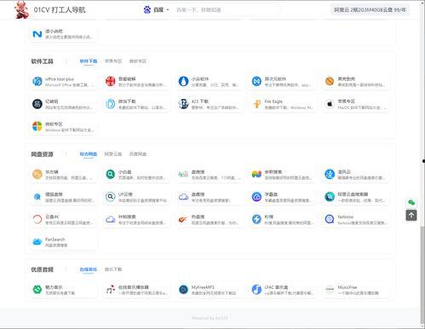
Task: Open the 423 下载 site icon
Action: [183, 104]
